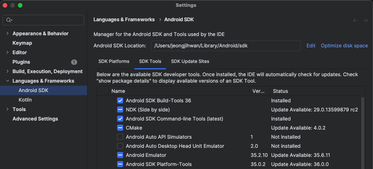Click 'Update Available: 29.0.13599879 rc2' status
Viewport: 373px width, 169px height.
[x=314, y=110]
